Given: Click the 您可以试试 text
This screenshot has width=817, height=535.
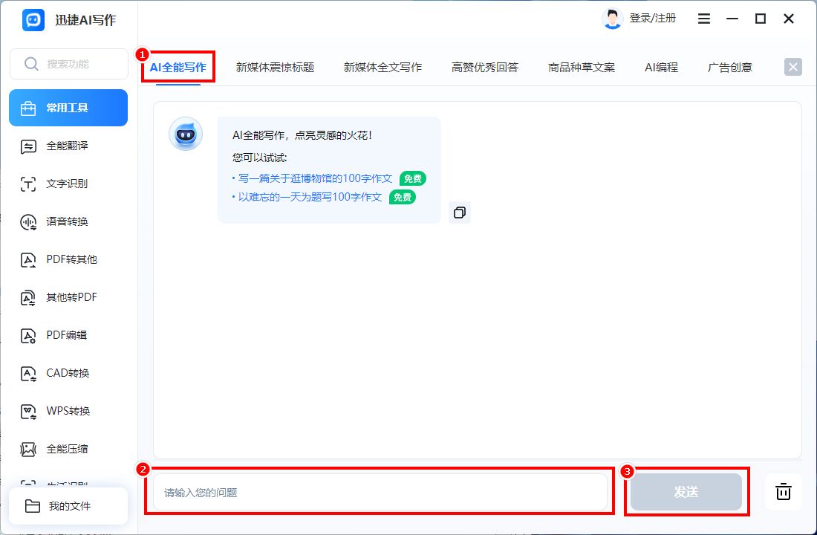Looking at the screenshot, I should [260, 158].
